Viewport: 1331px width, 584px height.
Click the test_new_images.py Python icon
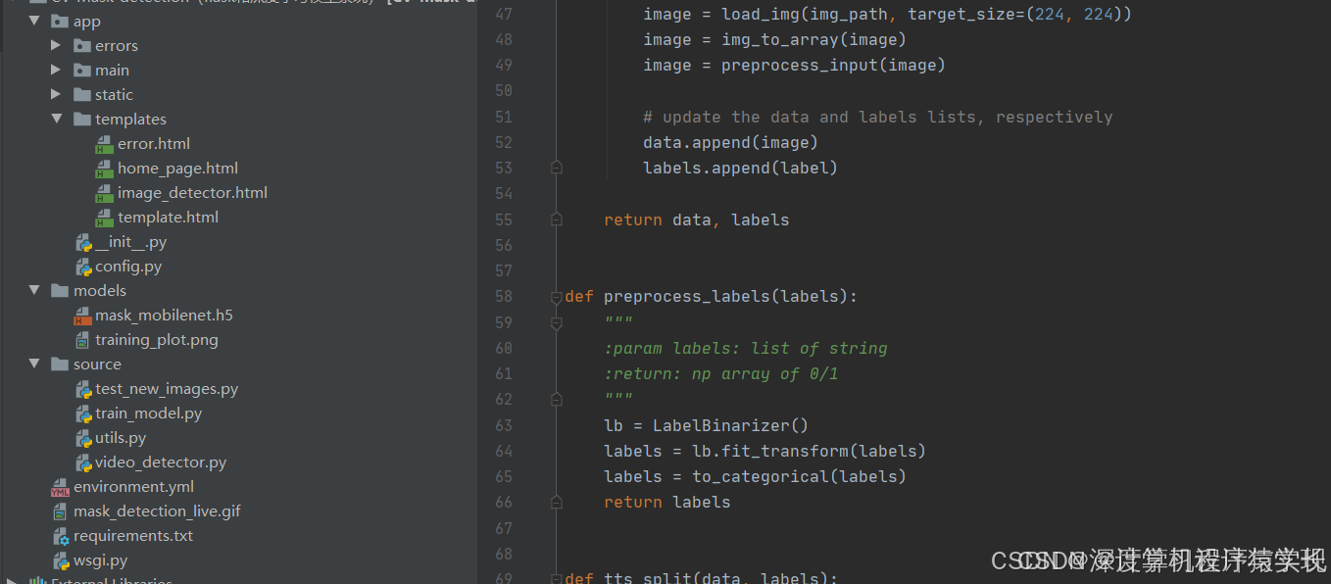tap(84, 389)
